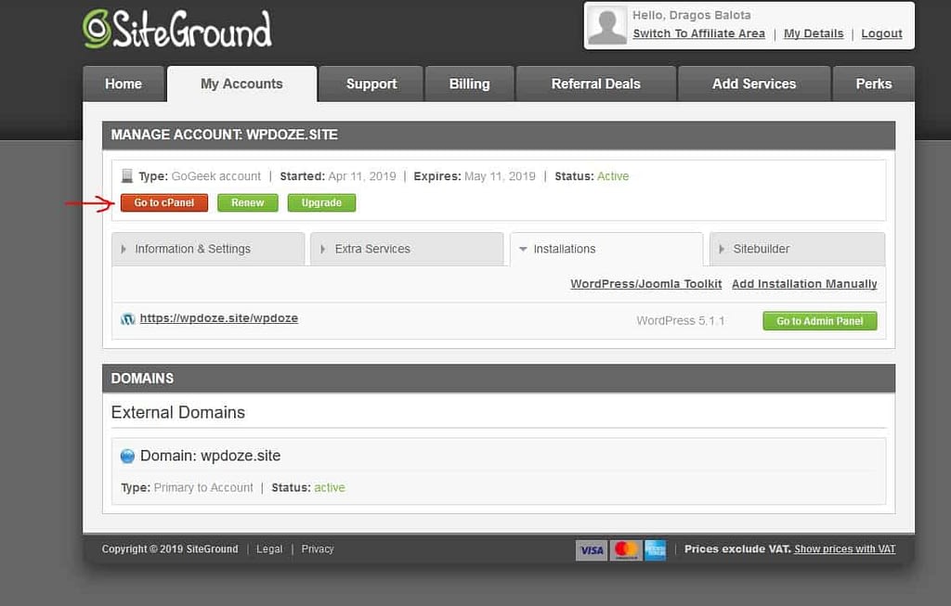Click the domain status 'active'

click(x=330, y=488)
